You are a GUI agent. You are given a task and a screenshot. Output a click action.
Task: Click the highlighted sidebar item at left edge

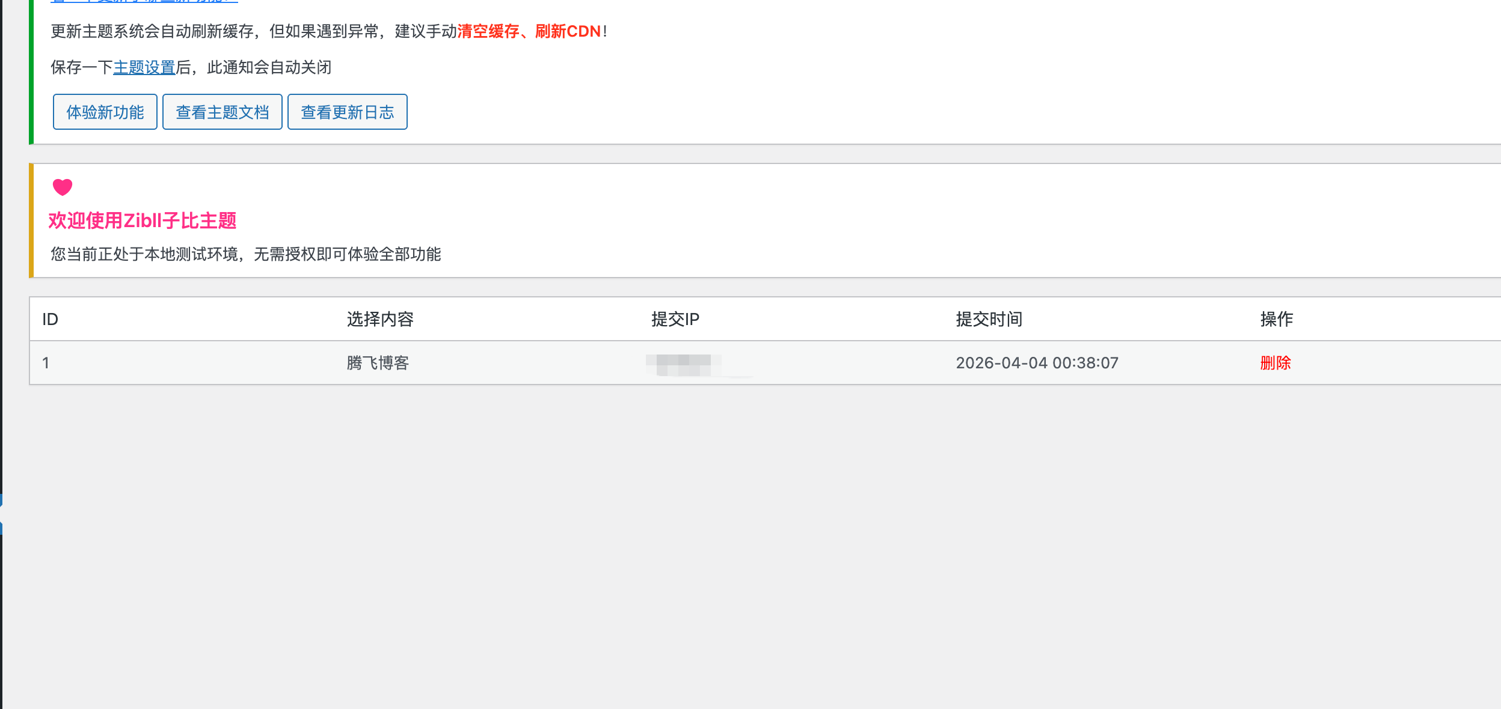[2, 514]
